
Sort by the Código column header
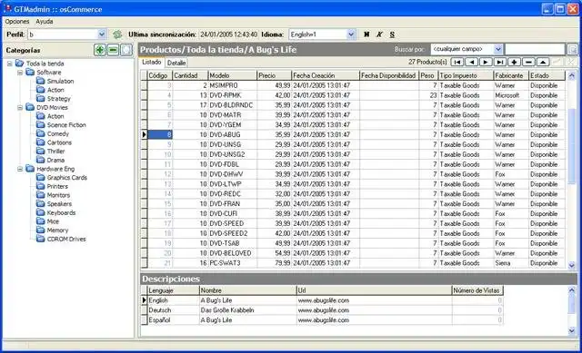point(160,75)
